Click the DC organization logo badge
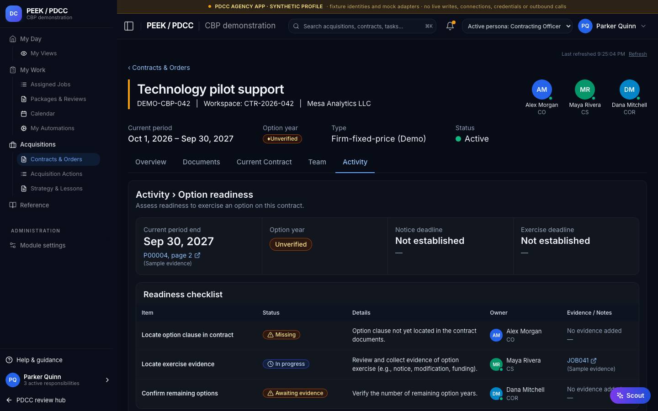 (x=14, y=14)
